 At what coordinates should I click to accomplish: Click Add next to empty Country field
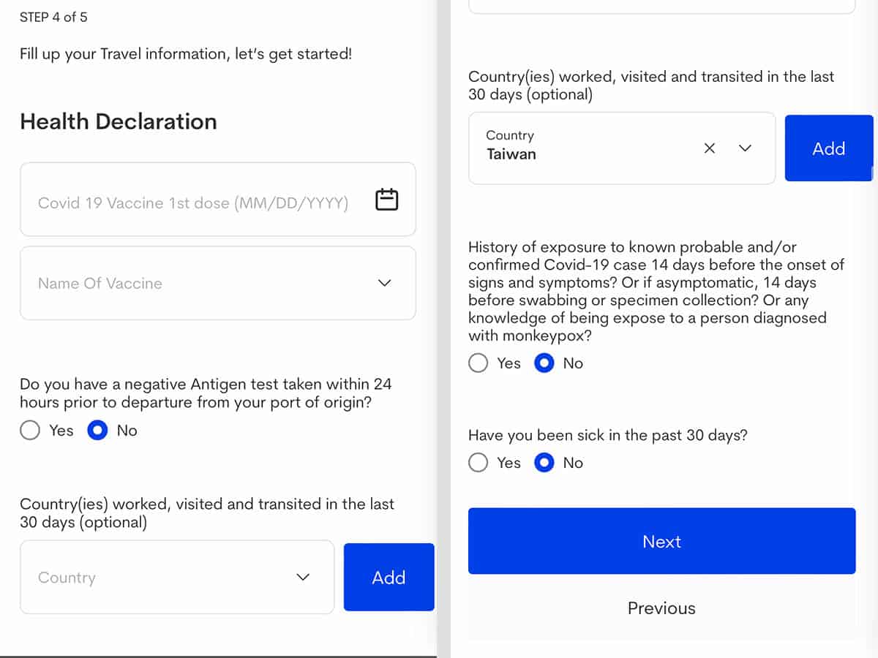click(x=389, y=578)
